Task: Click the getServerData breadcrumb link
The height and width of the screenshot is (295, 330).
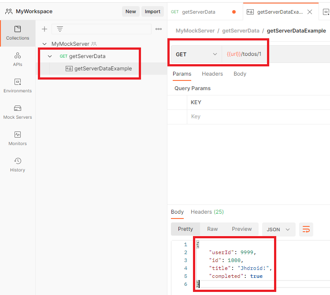Action: click(241, 31)
